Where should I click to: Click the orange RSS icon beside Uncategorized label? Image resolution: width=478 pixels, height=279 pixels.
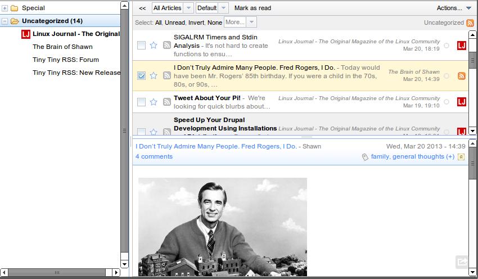tap(470, 22)
